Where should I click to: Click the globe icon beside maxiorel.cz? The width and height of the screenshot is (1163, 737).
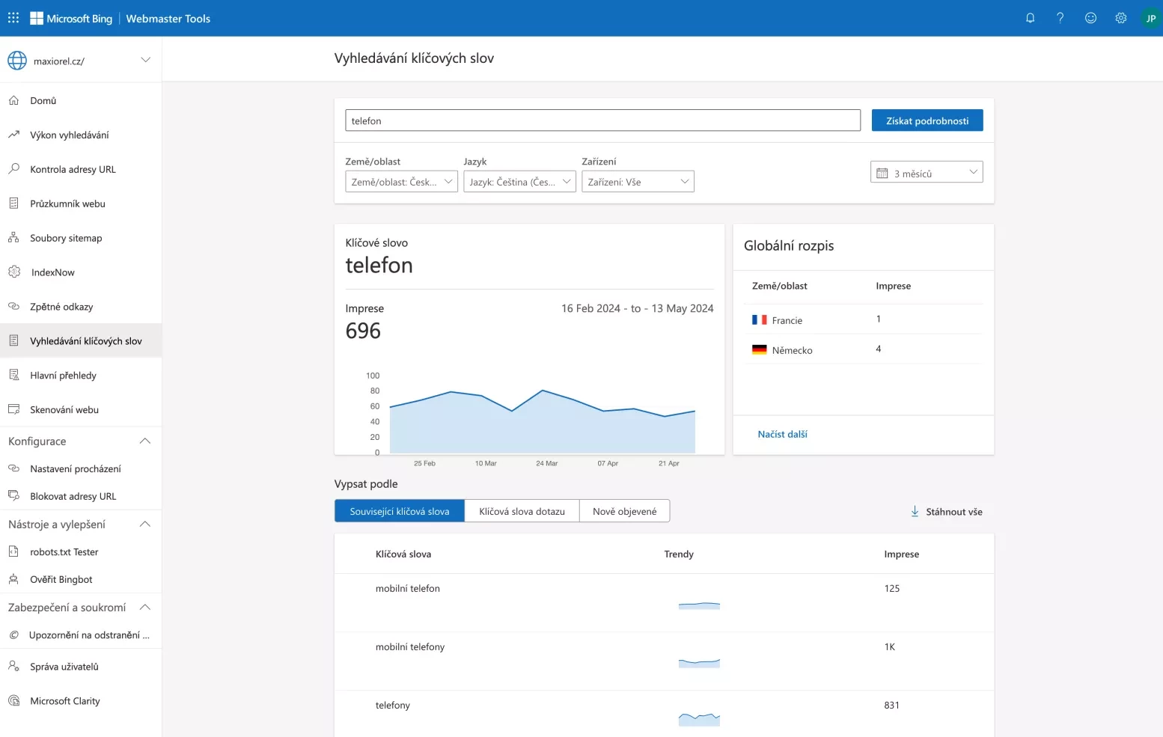tap(17, 61)
